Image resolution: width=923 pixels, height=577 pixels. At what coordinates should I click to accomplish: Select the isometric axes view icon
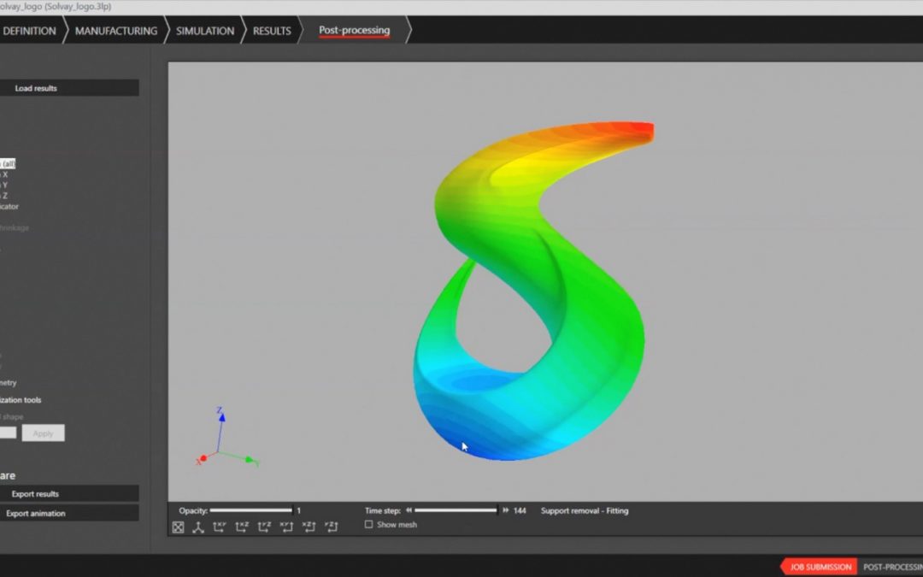[198, 527]
